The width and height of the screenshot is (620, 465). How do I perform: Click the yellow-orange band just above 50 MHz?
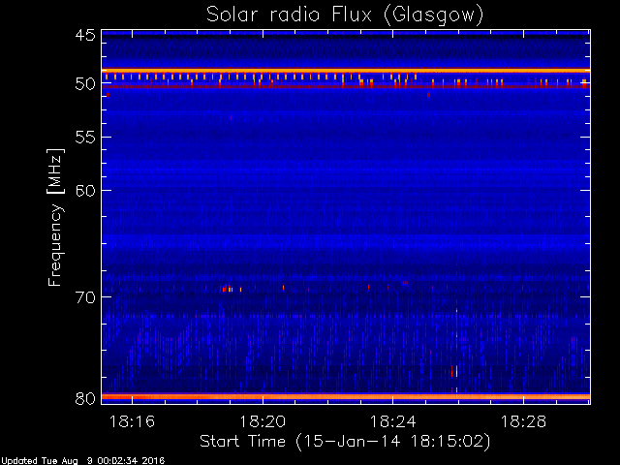[346, 71]
